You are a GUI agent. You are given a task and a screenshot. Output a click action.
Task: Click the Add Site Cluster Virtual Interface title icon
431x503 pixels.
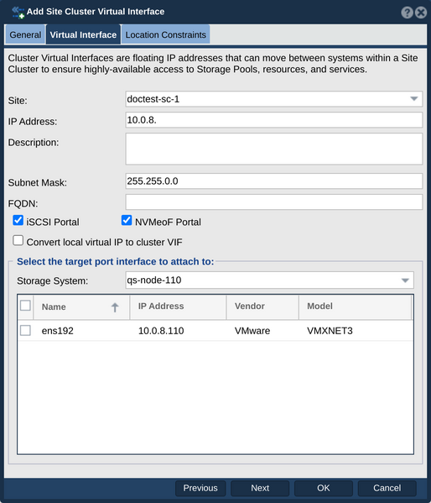(x=18, y=13)
